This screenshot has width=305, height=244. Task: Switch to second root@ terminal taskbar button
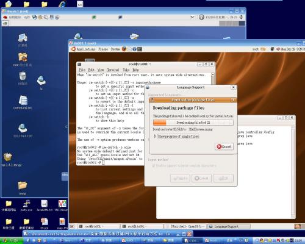[142, 226]
